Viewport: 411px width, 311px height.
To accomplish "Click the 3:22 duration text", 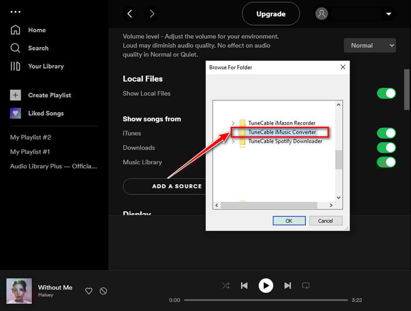I will pos(357,300).
